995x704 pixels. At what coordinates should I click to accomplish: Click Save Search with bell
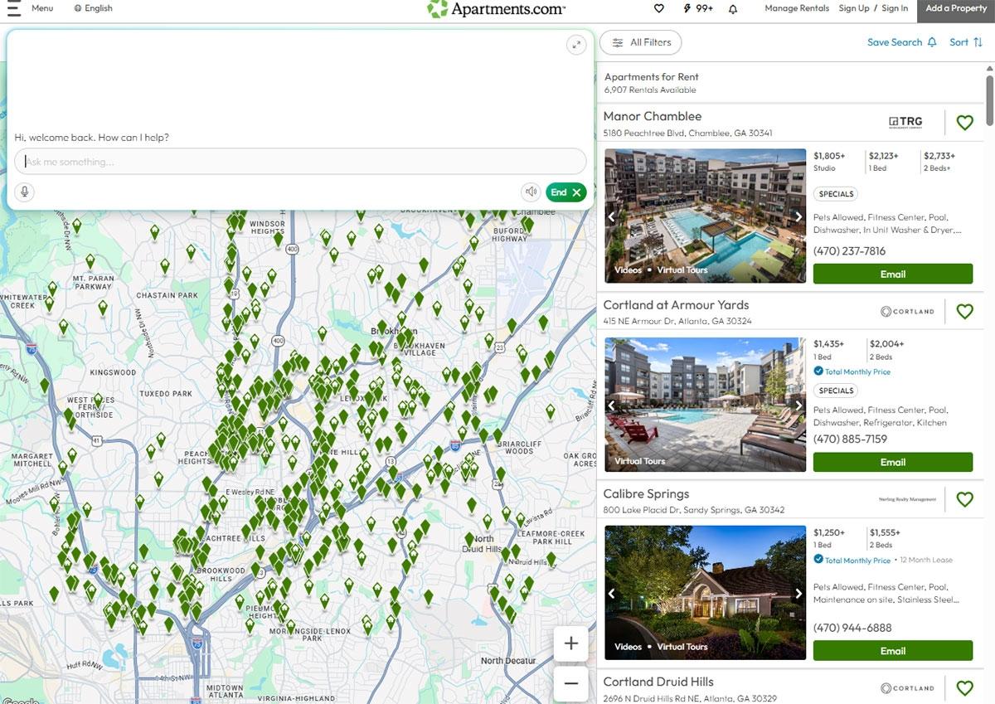click(902, 42)
